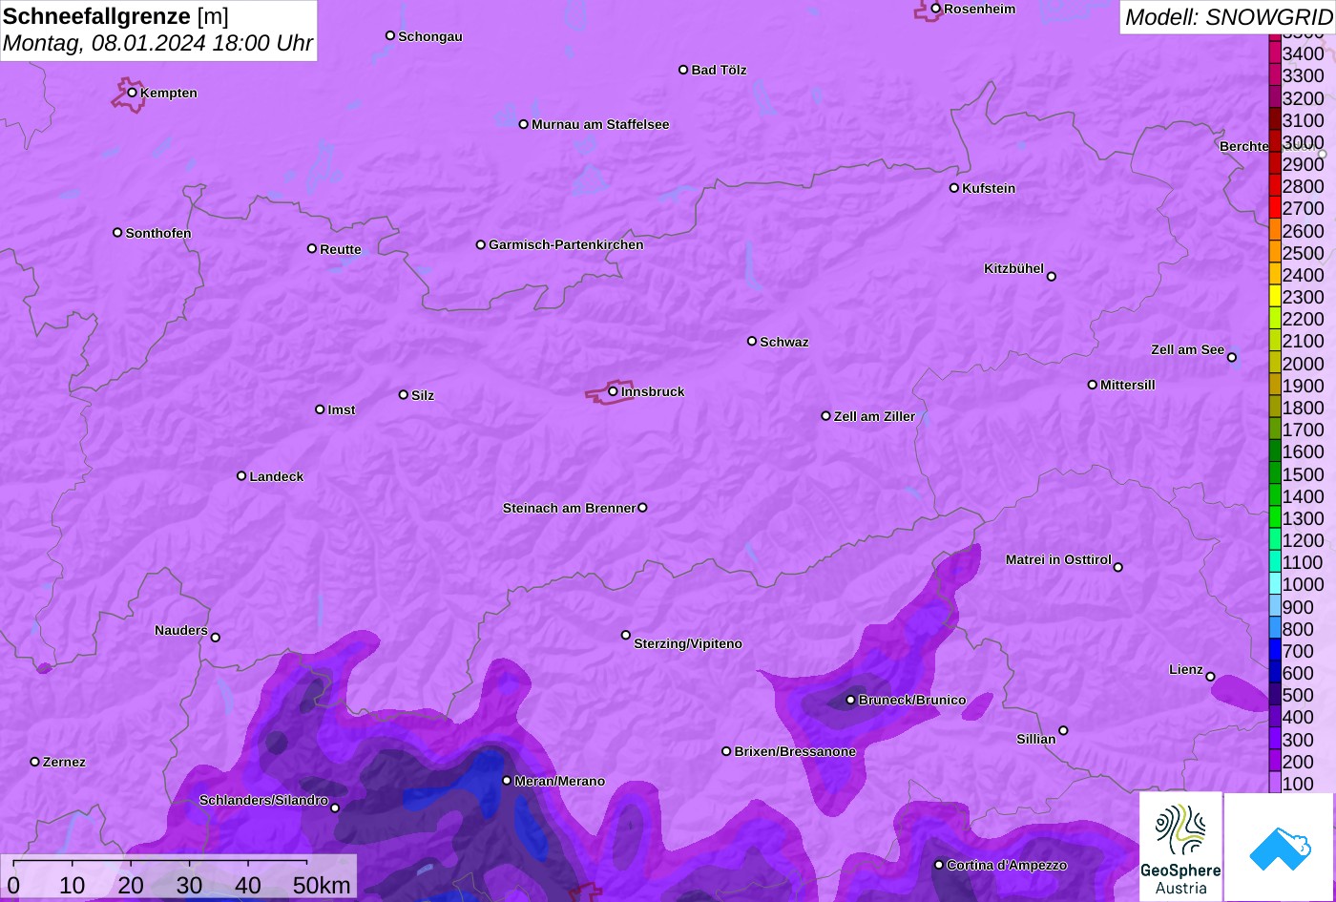Pick the legend color swatch beside 2700
The width and height of the screenshot is (1336, 902).
click(x=1275, y=207)
